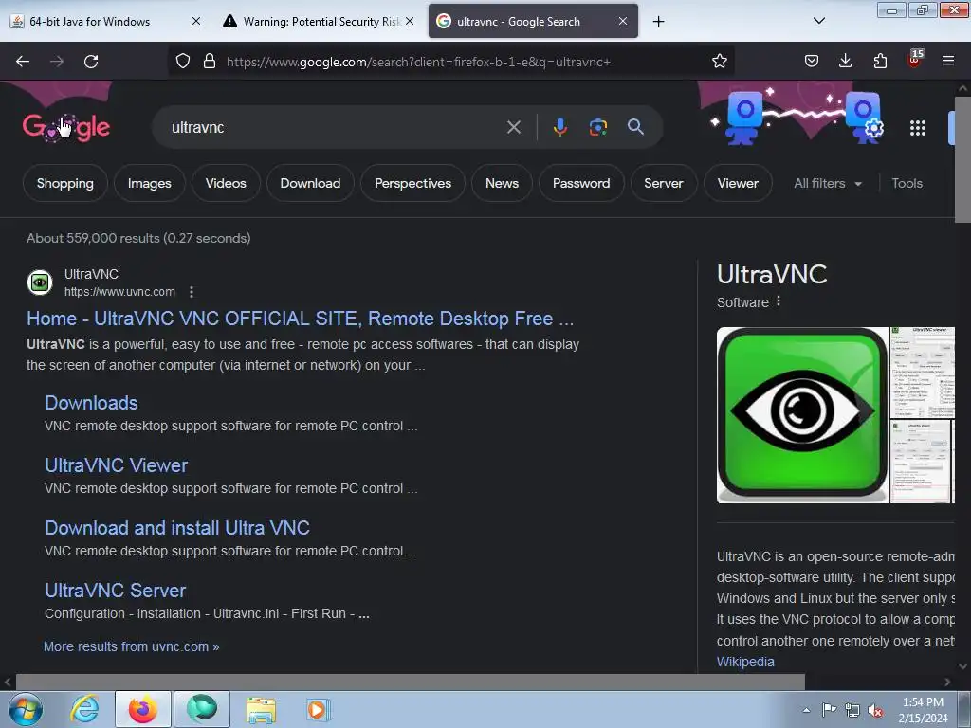Screen dimensions: 971x728
Task: Click the UltraVNC favicon in first result
Action: click(x=40, y=282)
